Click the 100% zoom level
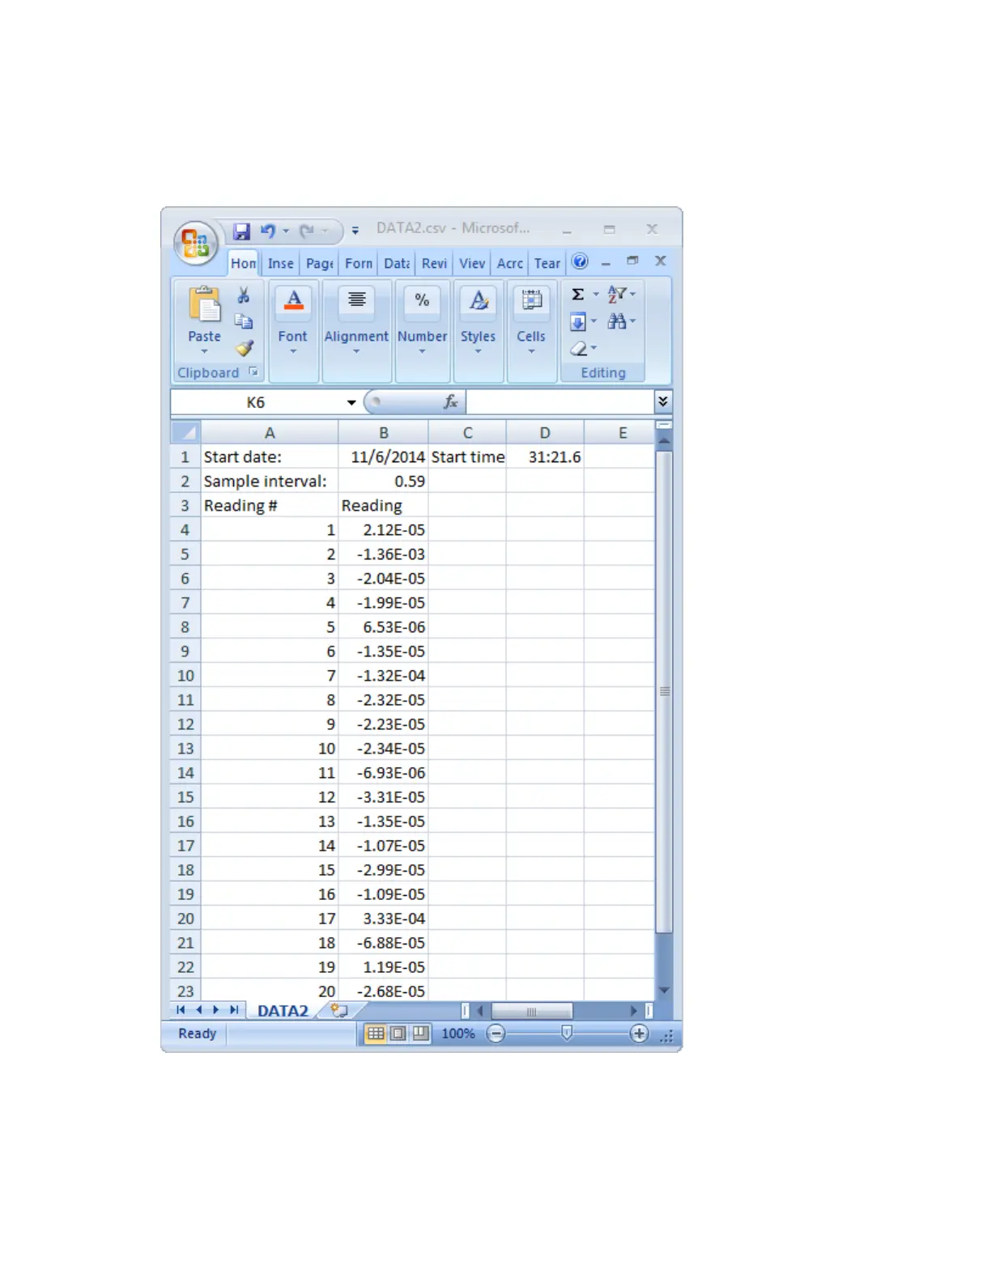The image size is (991, 1282). (458, 1034)
